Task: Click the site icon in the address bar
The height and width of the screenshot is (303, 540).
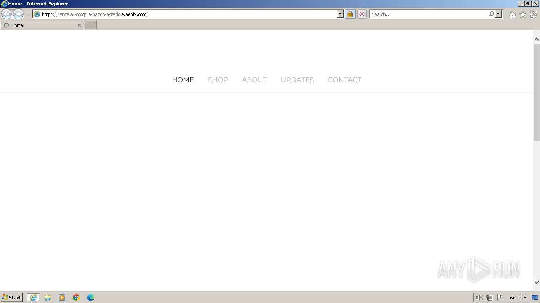Action: click(37, 14)
